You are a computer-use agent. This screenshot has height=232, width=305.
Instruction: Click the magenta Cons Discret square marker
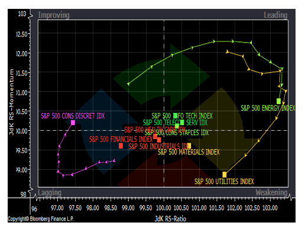(73, 123)
